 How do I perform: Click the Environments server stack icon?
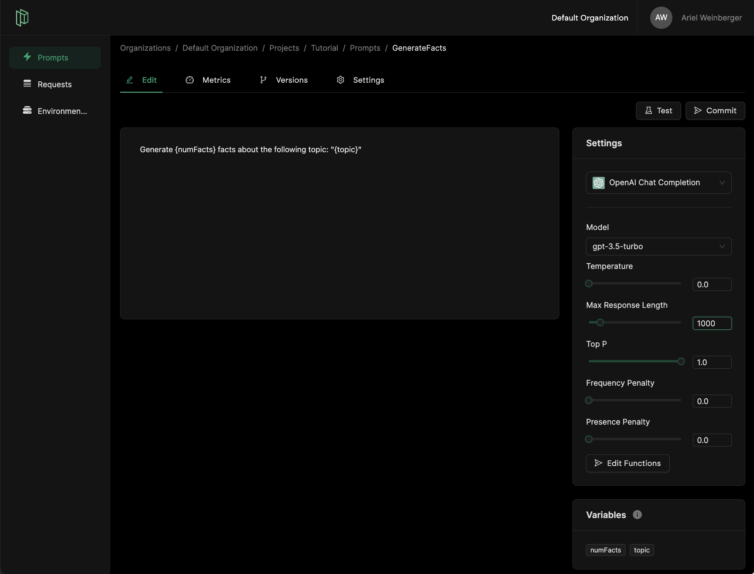(27, 110)
